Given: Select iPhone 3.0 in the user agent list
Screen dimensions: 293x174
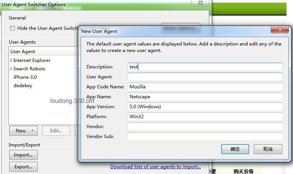Looking at the screenshot, I should [25, 77].
